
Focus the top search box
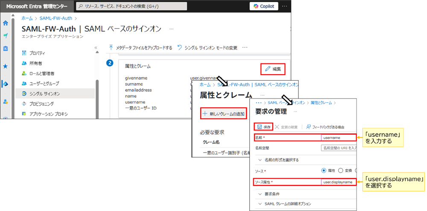(132, 6)
